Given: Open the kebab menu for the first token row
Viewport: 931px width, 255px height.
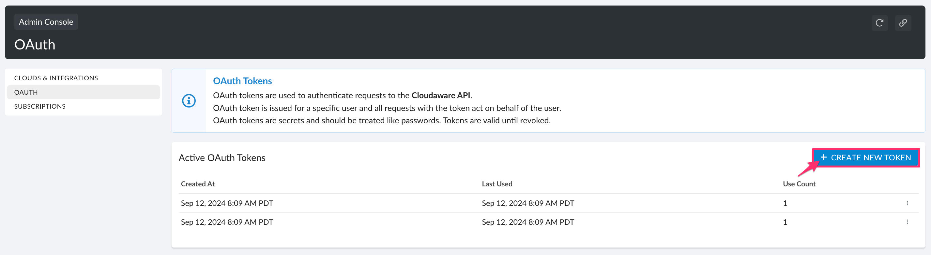Looking at the screenshot, I should coord(908,203).
